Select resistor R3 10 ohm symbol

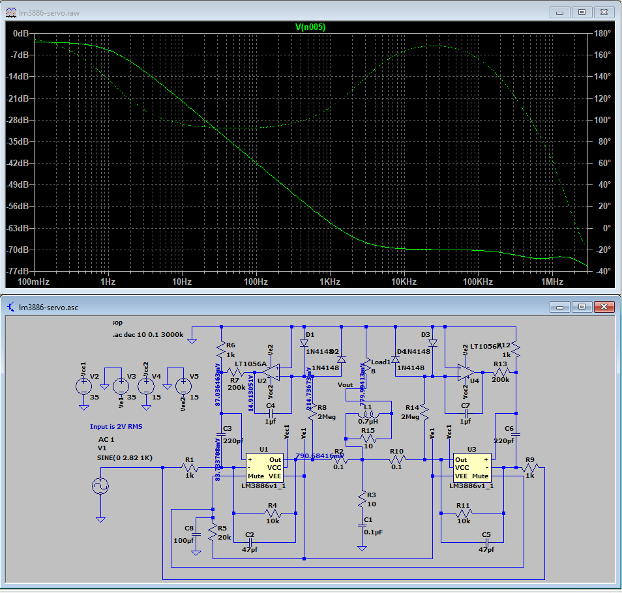[362, 499]
